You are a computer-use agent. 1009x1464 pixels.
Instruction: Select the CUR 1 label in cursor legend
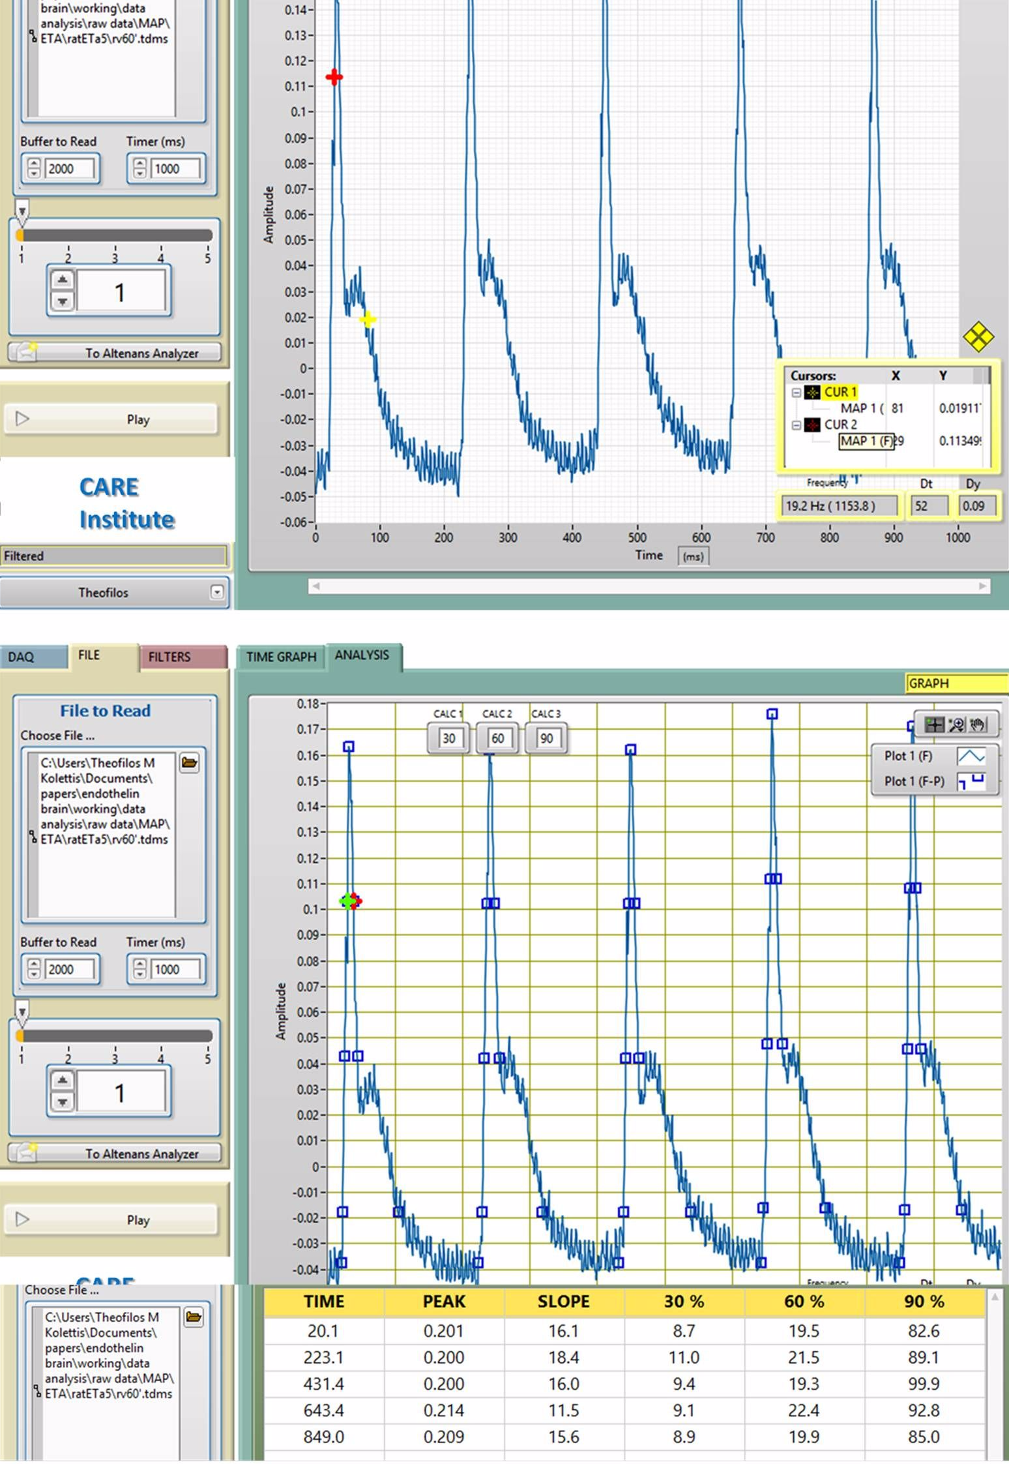(x=840, y=392)
